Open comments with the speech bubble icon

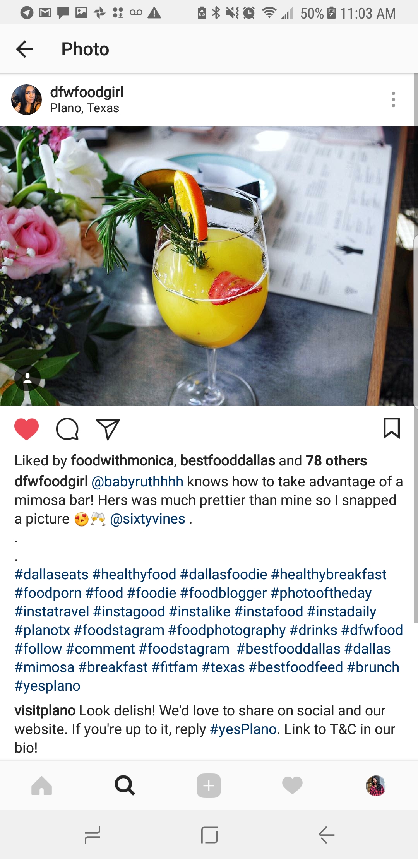point(67,429)
